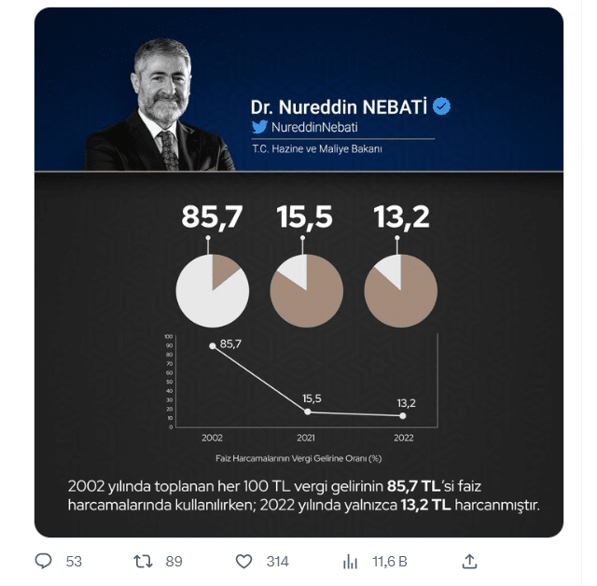Click the share upload arrow icon
The width and height of the screenshot is (597, 586).
point(469,561)
